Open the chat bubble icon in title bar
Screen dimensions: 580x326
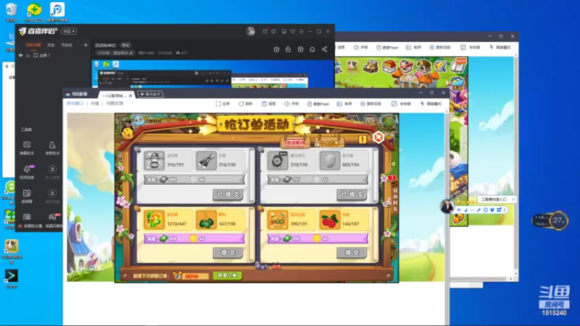pos(274,31)
